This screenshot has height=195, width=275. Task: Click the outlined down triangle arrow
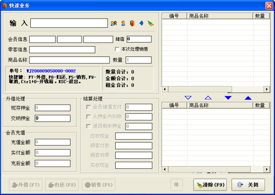pos(188,97)
